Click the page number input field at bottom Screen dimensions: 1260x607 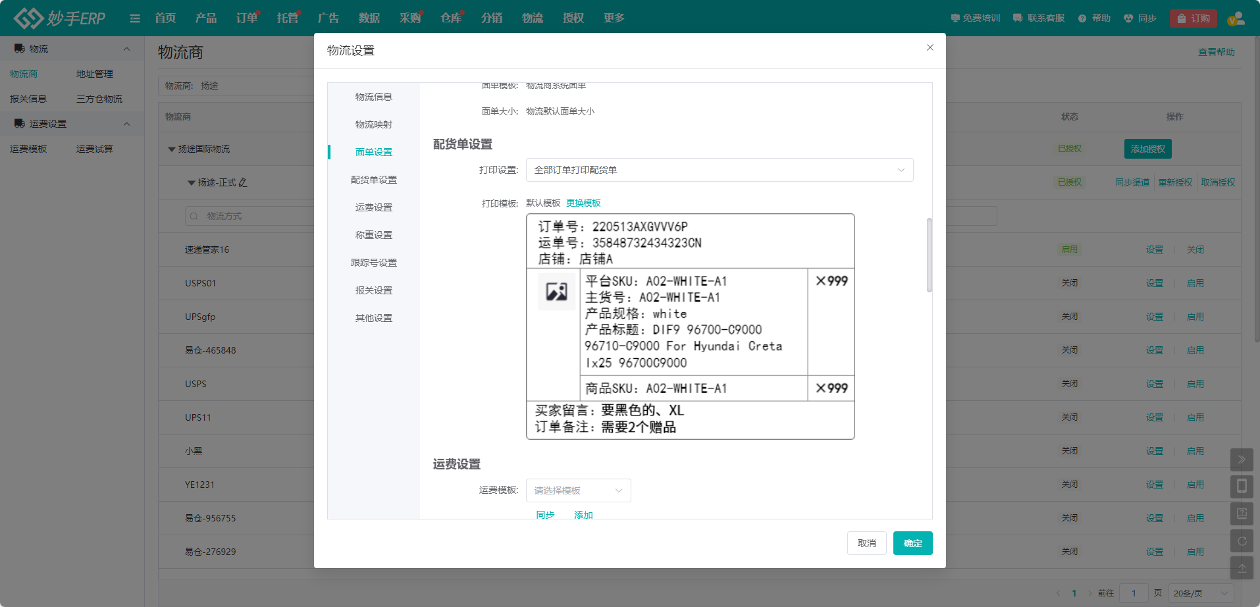click(1134, 593)
